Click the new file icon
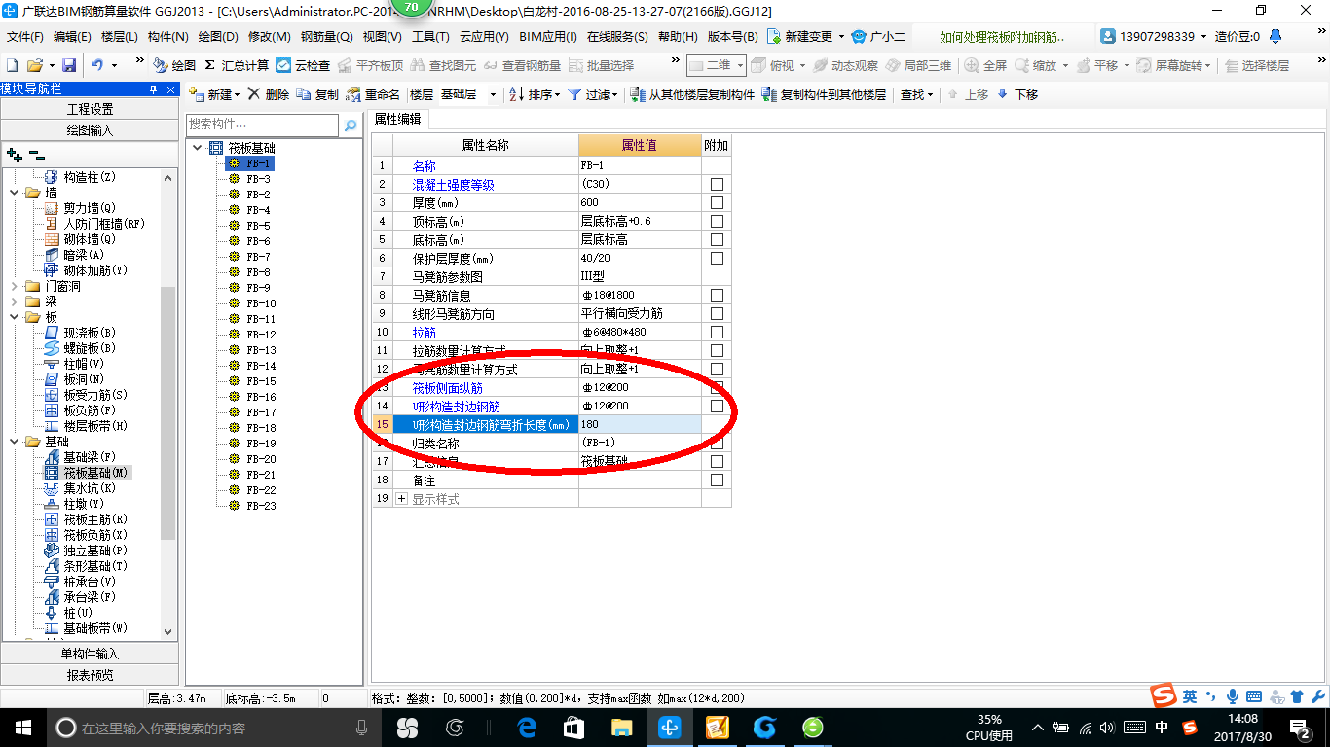Screen dimensions: 1330x747 pos(12,65)
